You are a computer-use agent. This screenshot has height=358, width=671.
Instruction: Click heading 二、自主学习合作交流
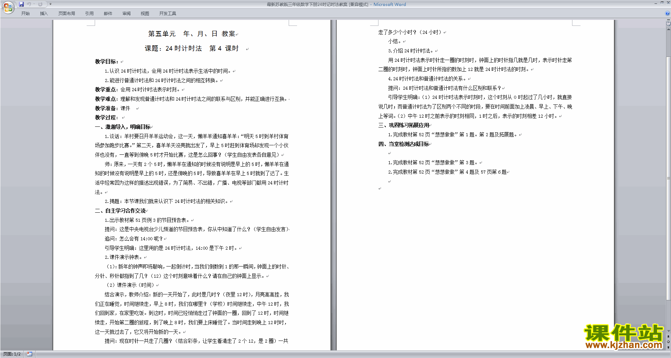pos(120,211)
